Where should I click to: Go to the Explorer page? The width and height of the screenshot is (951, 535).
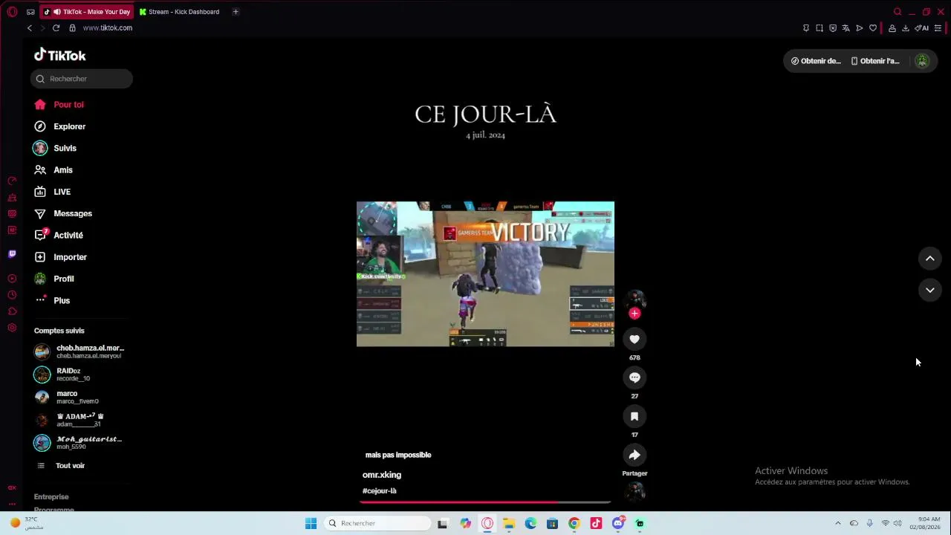click(59, 126)
